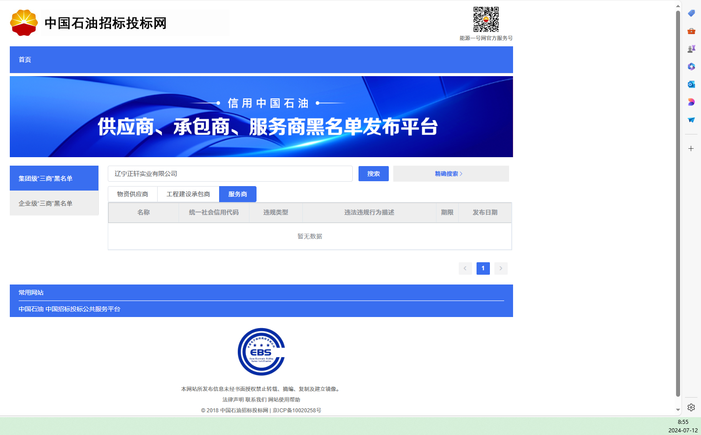Screen dimensions: 701x435
Task: Click the EBS certification badge
Action: tap(261, 352)
